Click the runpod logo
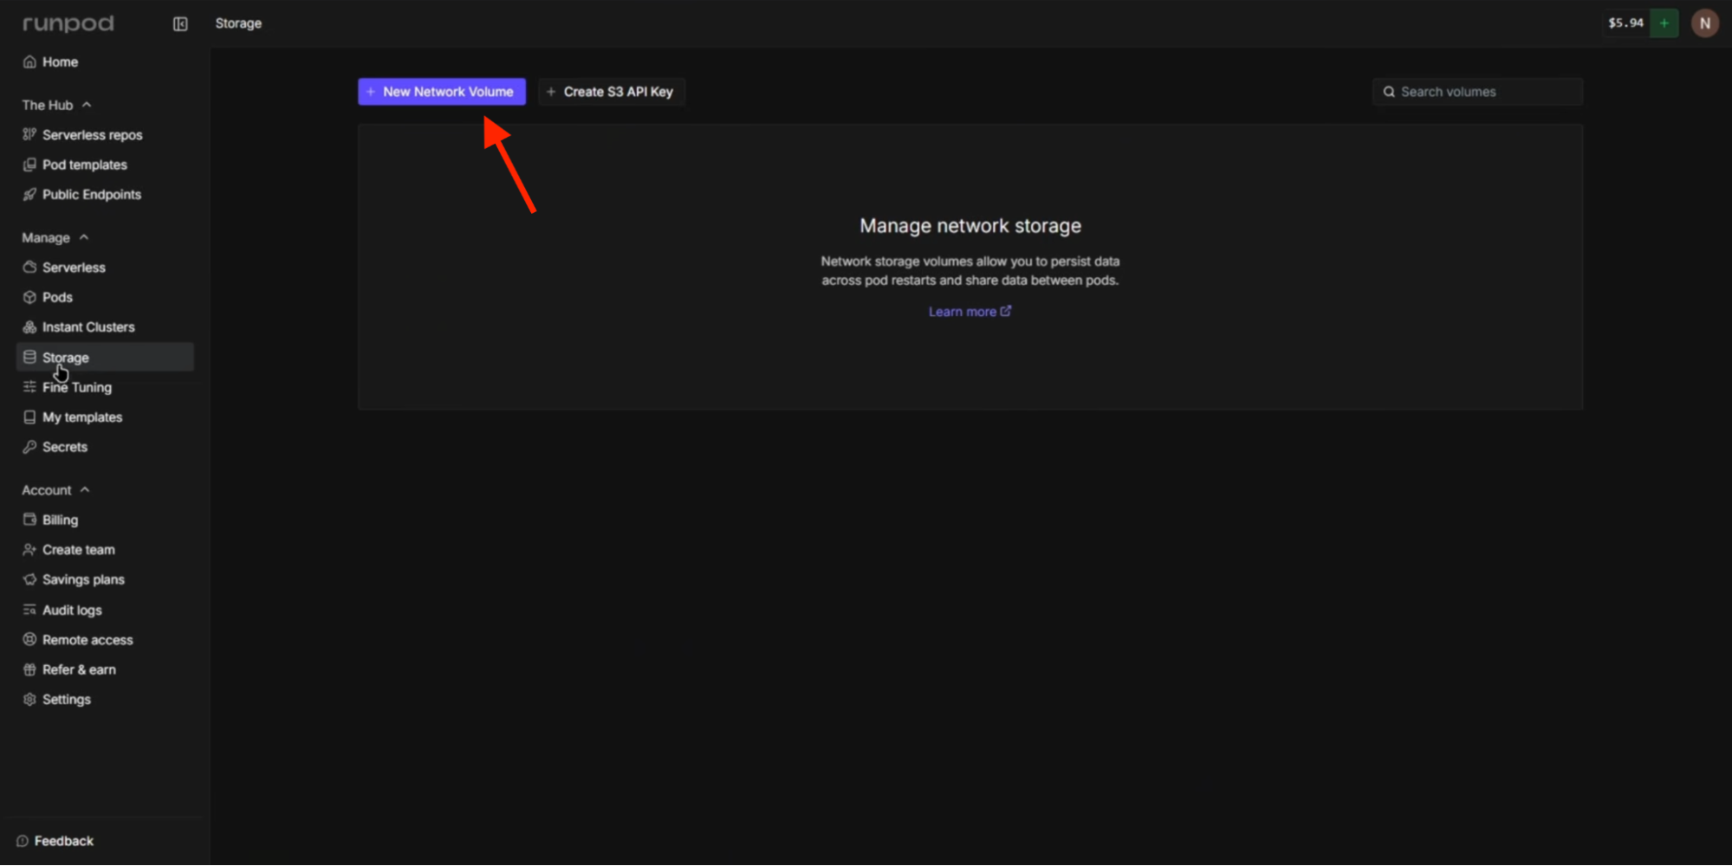 pos(68,23)
